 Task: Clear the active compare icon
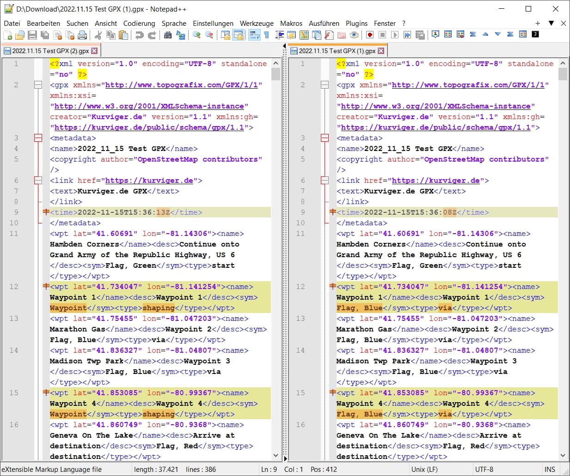tap(460, 35)
